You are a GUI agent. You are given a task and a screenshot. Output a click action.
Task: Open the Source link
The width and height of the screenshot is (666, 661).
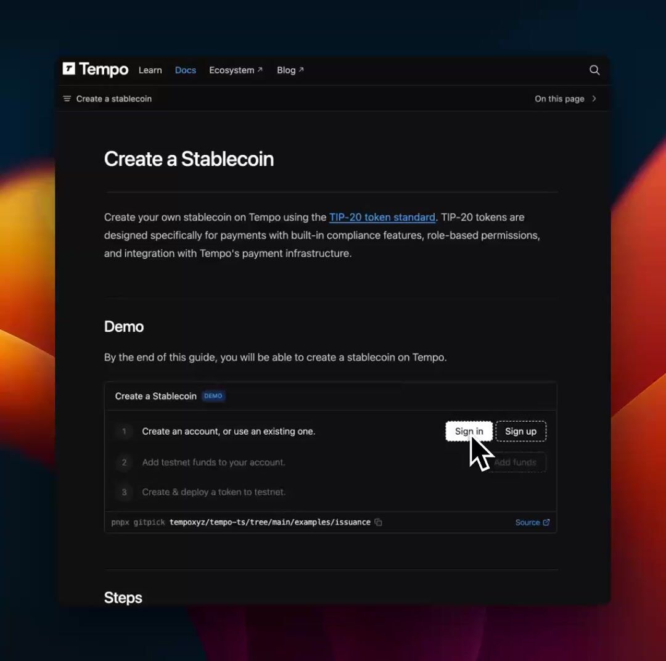532,522
